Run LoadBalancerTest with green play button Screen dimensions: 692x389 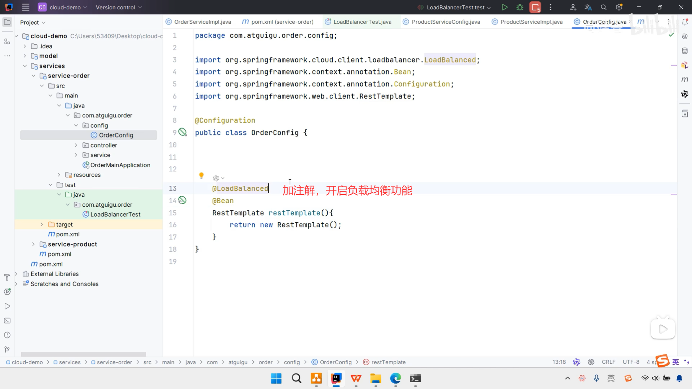505,7
